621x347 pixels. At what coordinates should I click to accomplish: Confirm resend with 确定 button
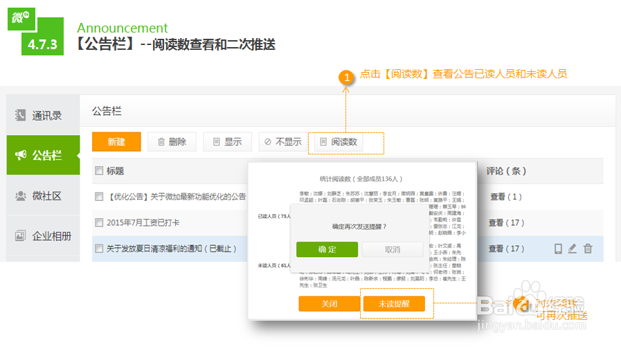click(x=327, y=249)
